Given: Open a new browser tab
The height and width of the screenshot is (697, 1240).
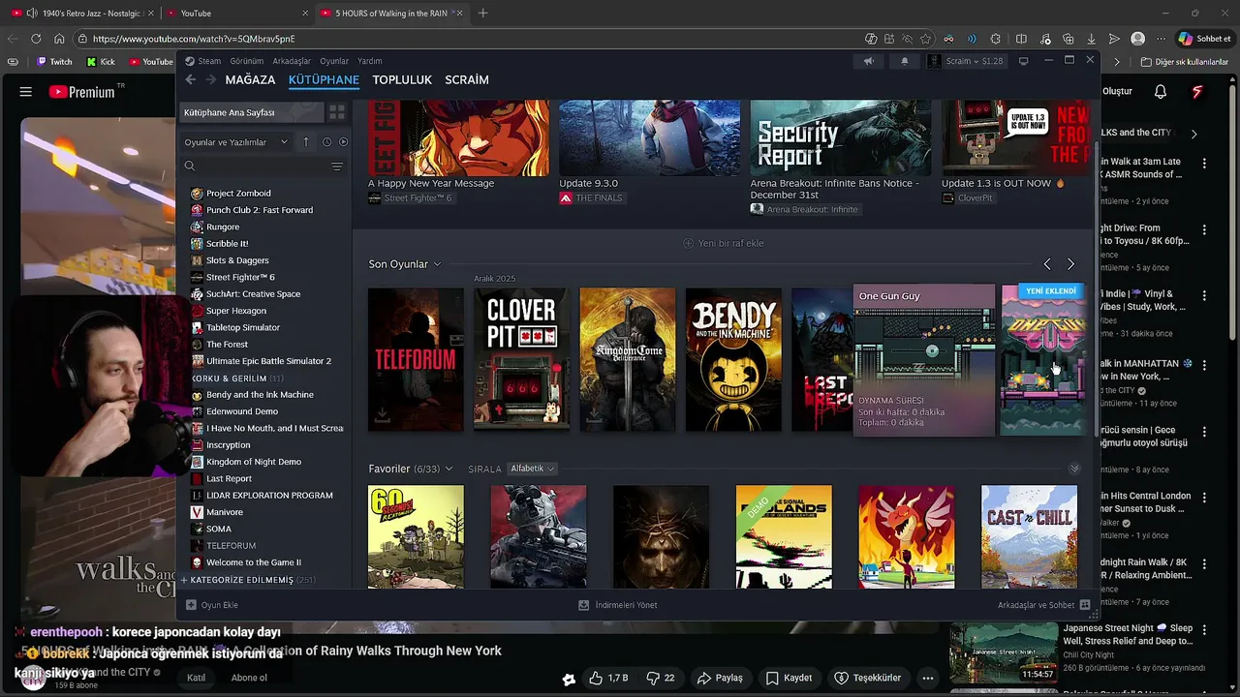Looking at the screenshot, I should pyautogui.click(x=482, y=13).
